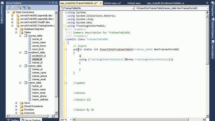Image resolution: width=215 pixels, height=121 pixels.
Task: Click the split-view handle above editor scrollbar
Action: [x=208, y=12]
